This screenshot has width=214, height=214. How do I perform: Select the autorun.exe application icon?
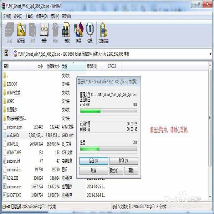(x=5, y=186)
